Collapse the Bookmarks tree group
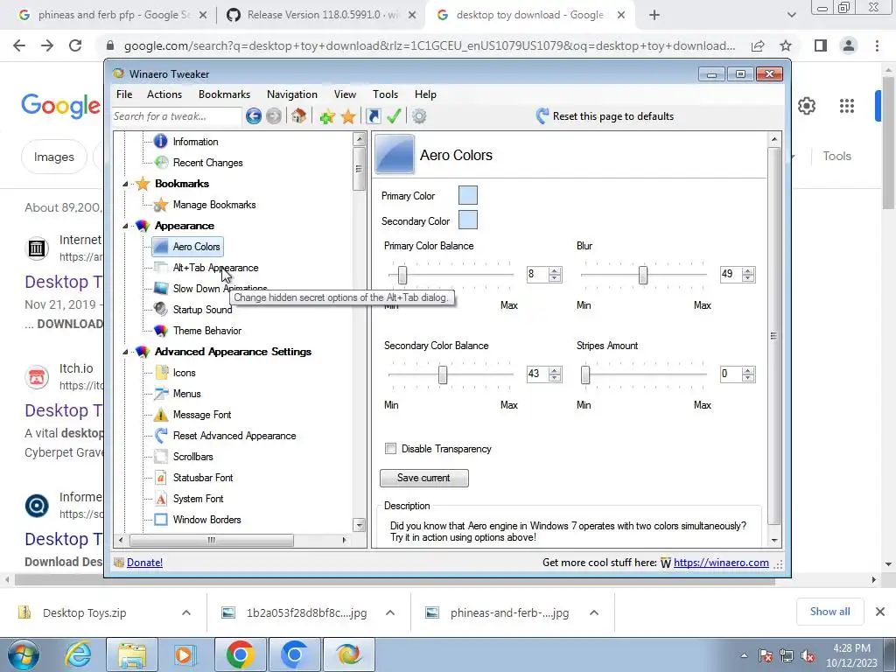This screenshot has height=672, width=896. (125, 184)
